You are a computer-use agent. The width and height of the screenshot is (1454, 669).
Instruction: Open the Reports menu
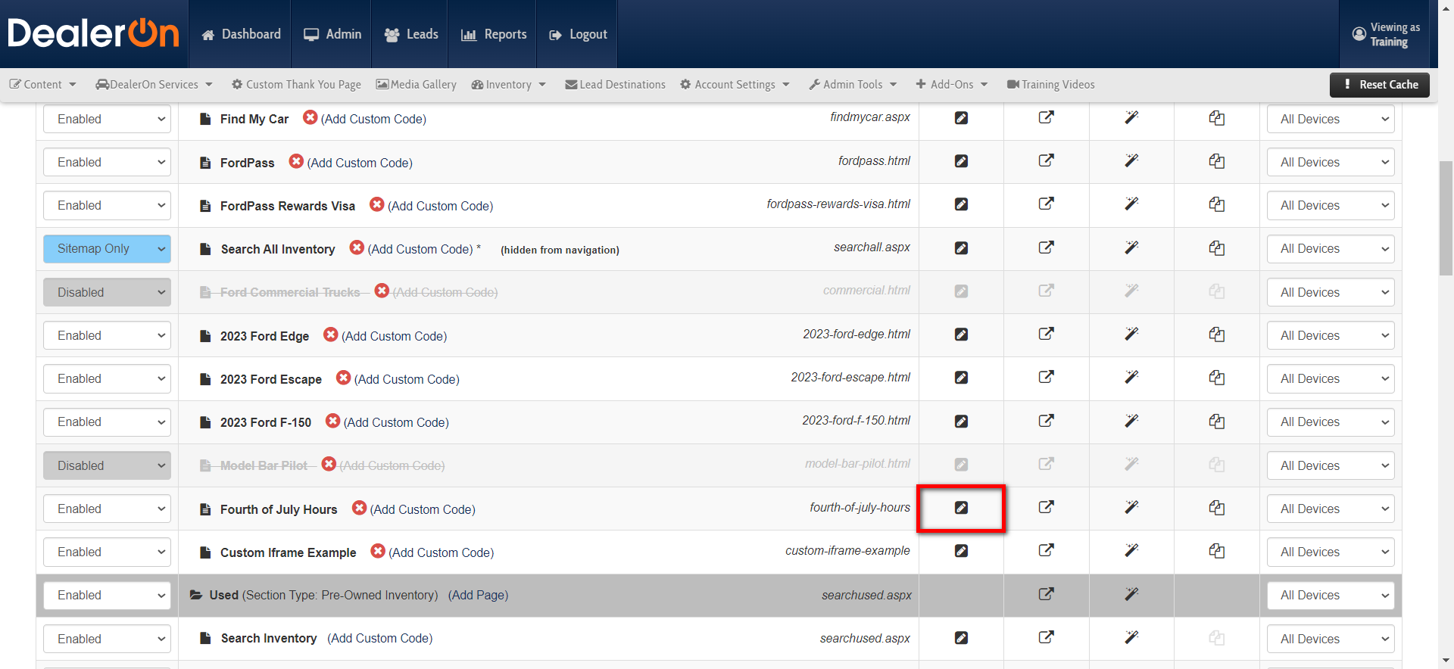(494, 34)
